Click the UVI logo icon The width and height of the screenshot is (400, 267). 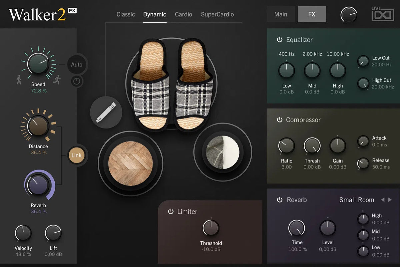(382, 14)
